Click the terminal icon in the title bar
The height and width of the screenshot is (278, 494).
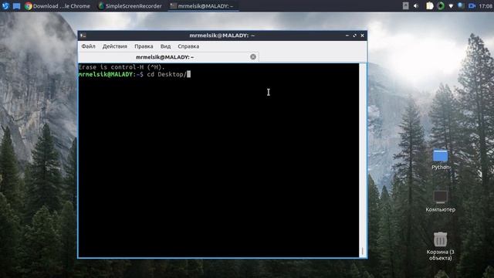pyautogui.click(x=83, y=36)
